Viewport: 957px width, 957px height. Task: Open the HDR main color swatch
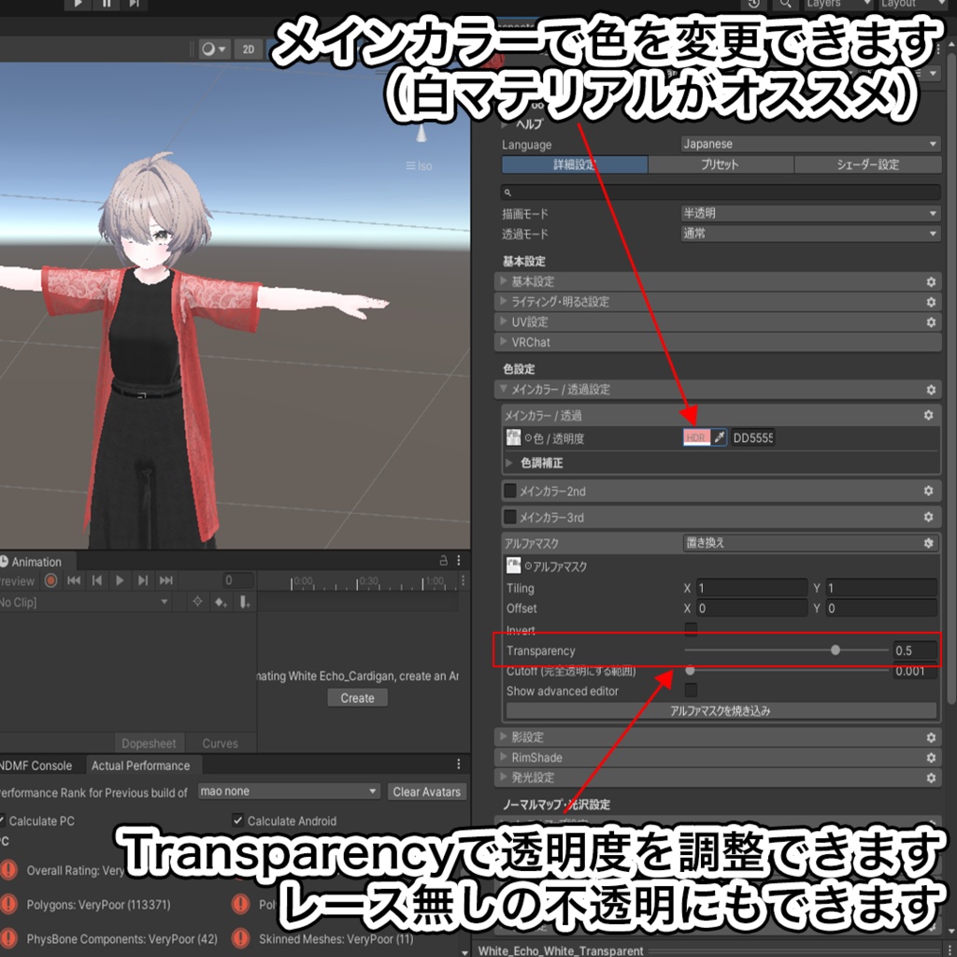tap(696, 437)
